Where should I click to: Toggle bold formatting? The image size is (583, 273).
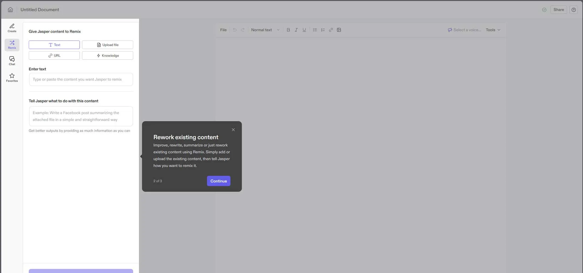pyautogui.click(x=288, y=30)
